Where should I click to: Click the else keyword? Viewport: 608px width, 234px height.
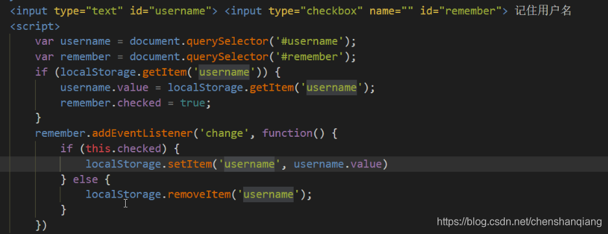point(86,180)
